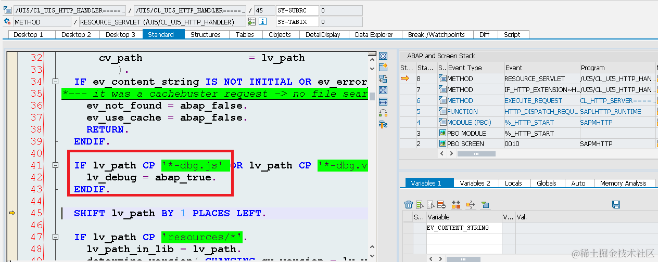This screenshot has height=262, width=658.
Task: Click the first green sheet icon in Variables toolbar
Action: (420, 205)
